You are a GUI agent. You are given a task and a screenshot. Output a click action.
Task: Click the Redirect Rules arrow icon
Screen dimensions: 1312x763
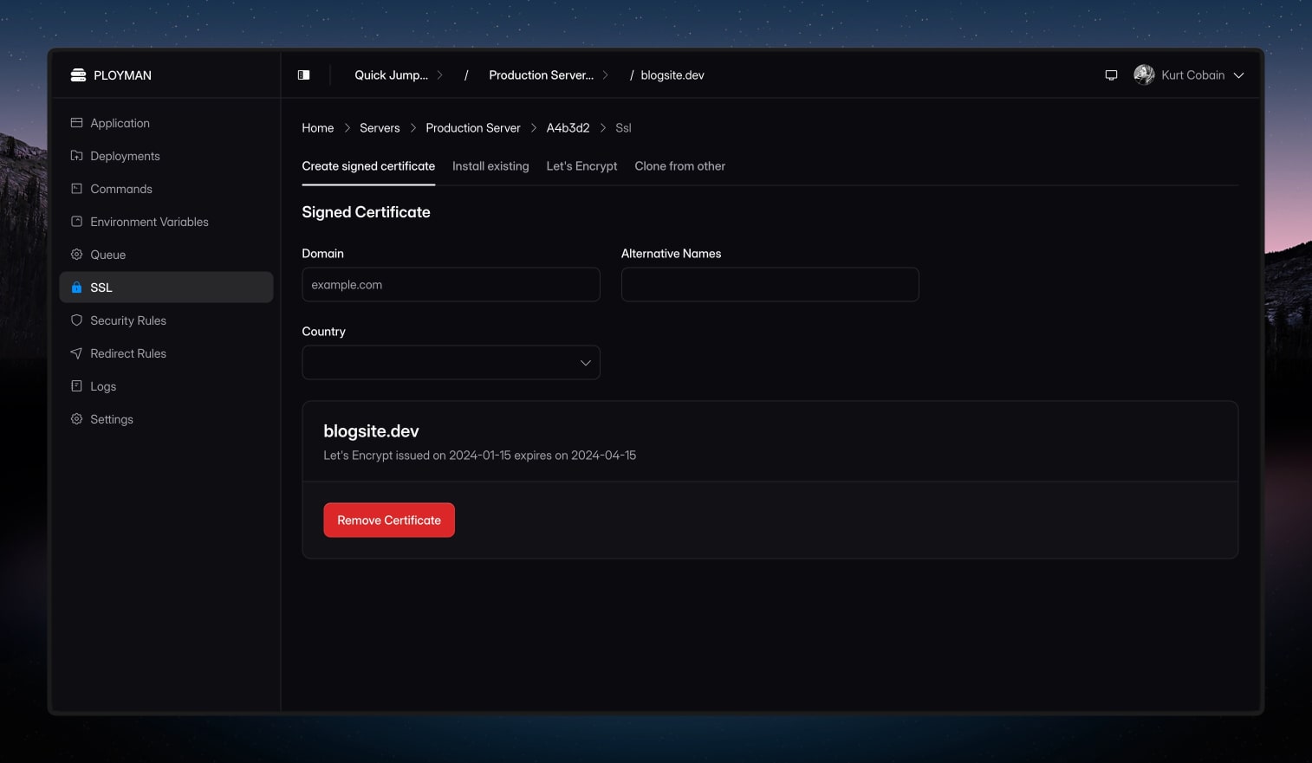pyautogui.click(x=76, y=353)
